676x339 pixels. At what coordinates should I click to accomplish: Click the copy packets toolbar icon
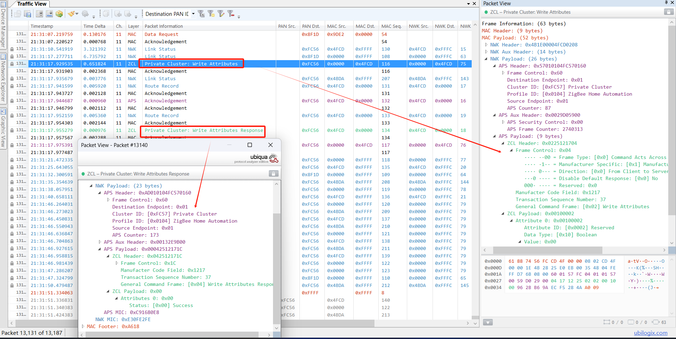click(x=106, y=14)
